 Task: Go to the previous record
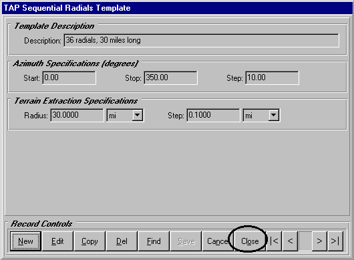click(290, 241)
